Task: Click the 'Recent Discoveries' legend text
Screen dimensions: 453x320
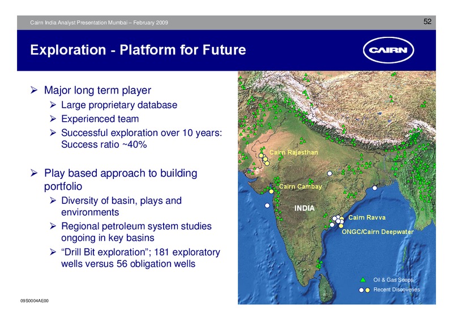Action: 397,289
